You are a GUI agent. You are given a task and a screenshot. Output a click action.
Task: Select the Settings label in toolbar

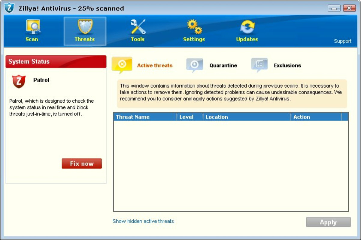point(194,39)
